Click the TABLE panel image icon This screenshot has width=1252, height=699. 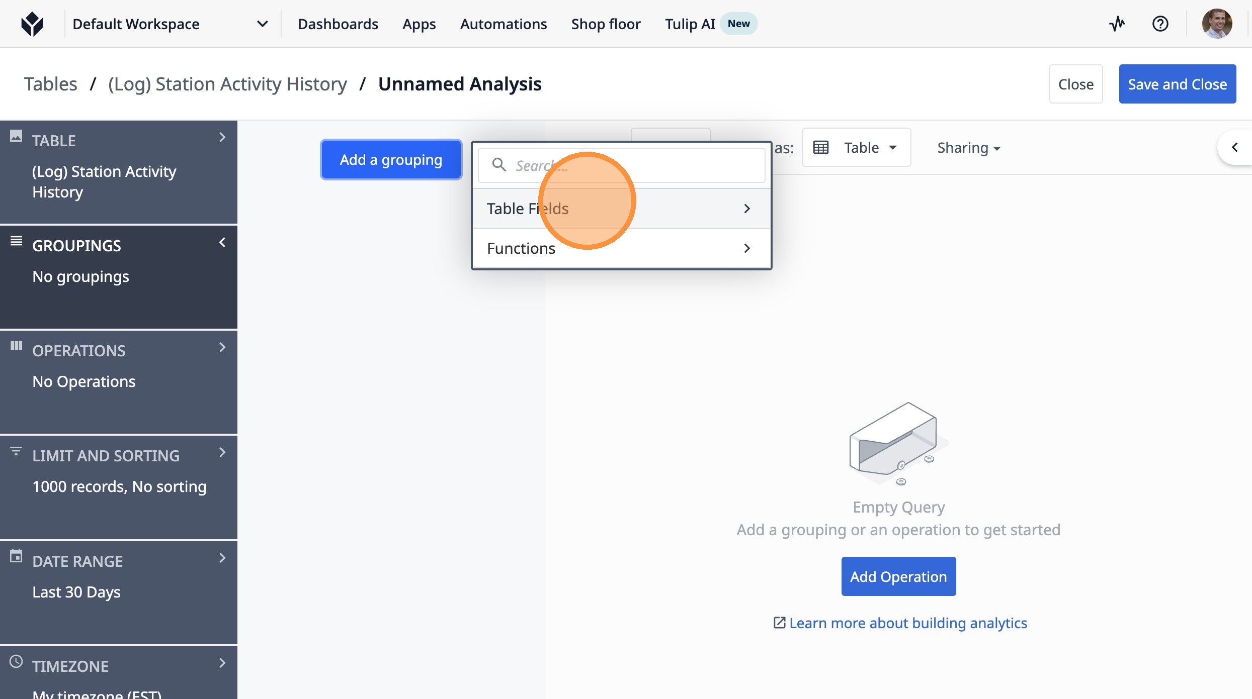(16, 136)
